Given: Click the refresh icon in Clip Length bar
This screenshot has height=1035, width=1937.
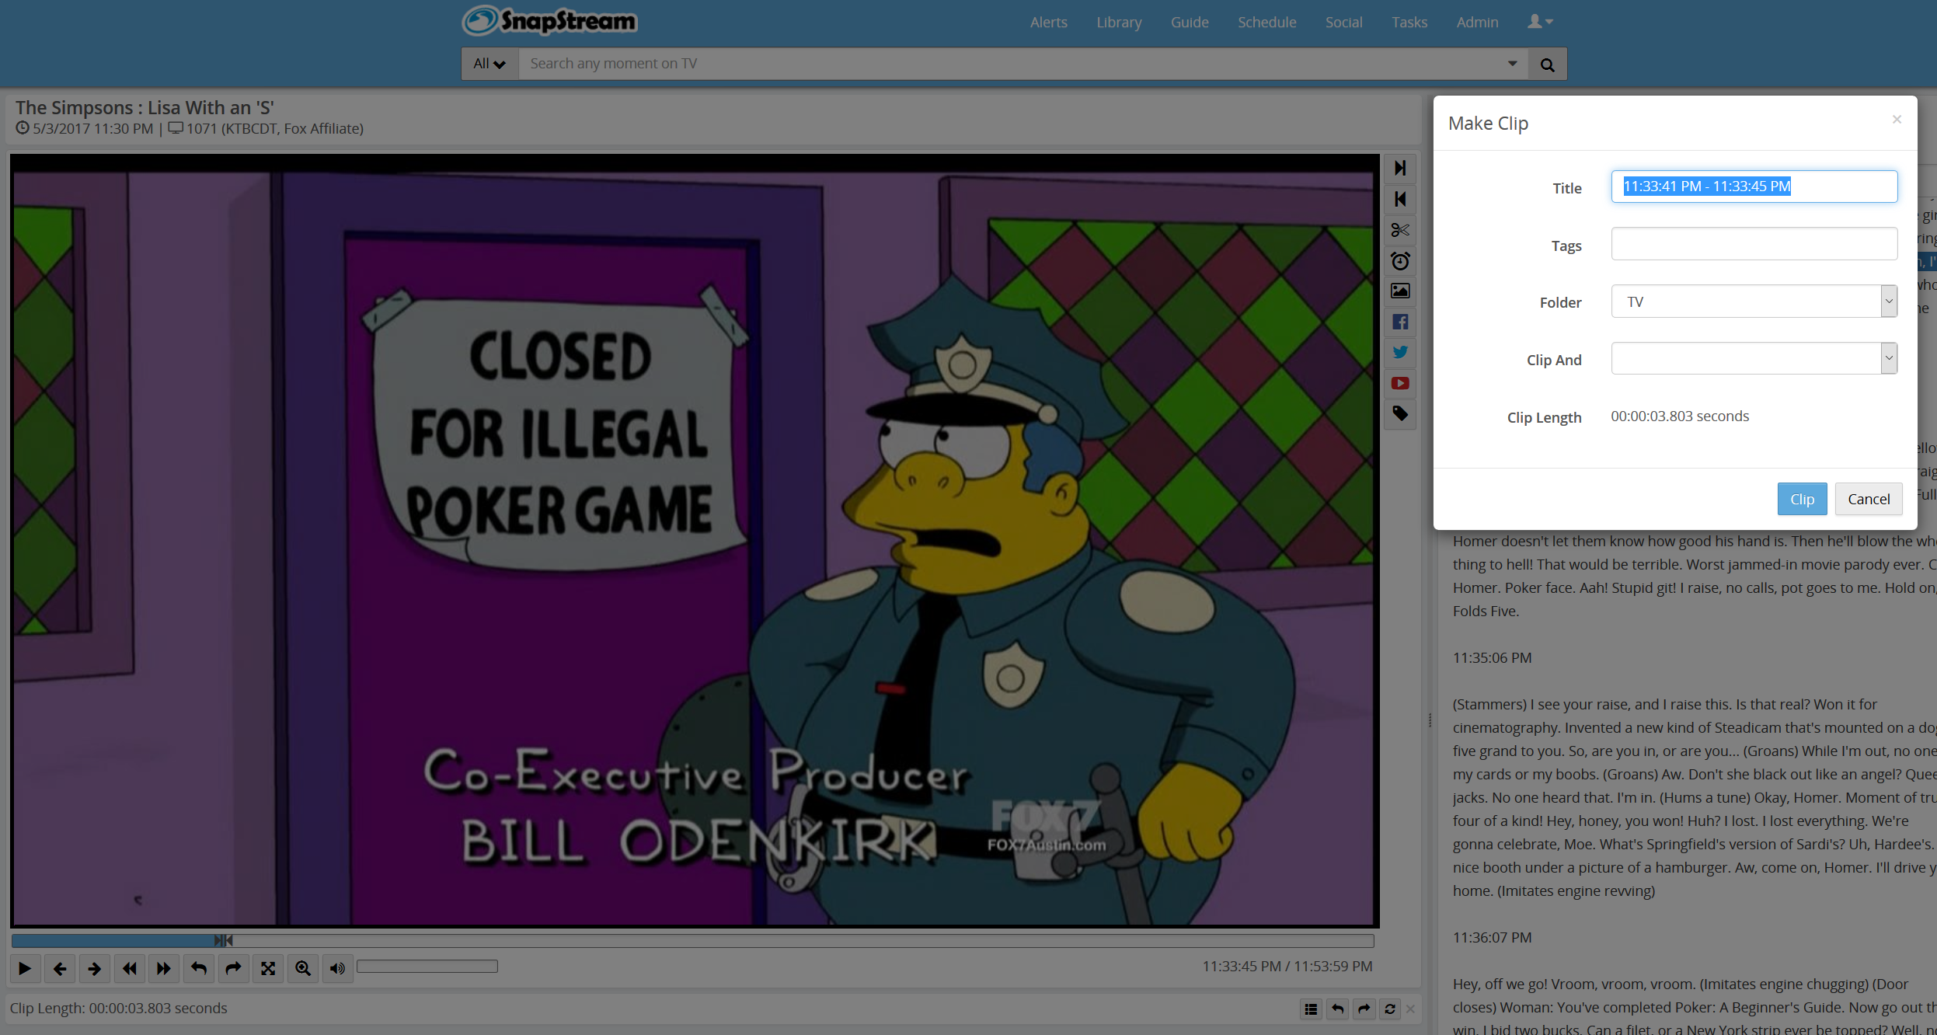Looking at the screenshot, I should click(x=1390, y=1009).
